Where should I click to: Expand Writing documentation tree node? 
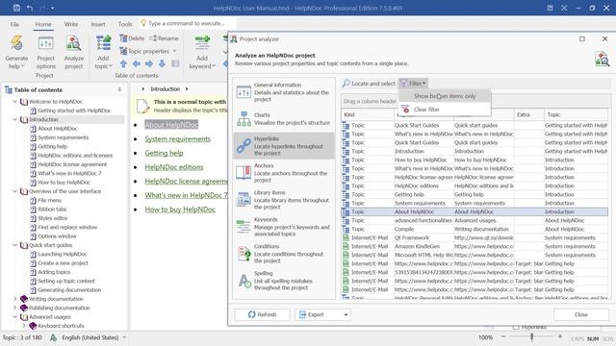15,299
